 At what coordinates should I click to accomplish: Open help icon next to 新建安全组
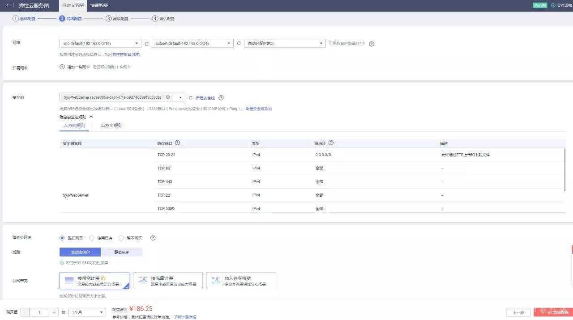[221, 98]
